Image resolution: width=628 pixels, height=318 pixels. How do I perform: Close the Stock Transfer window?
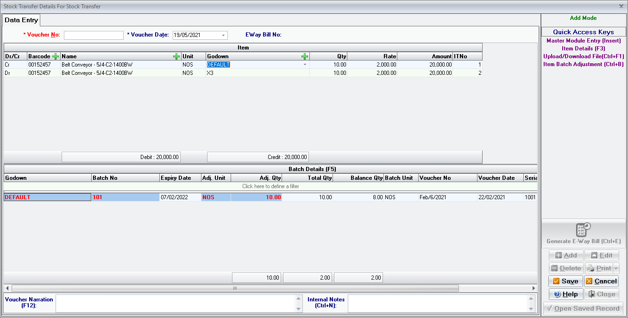tap(621, 6)
